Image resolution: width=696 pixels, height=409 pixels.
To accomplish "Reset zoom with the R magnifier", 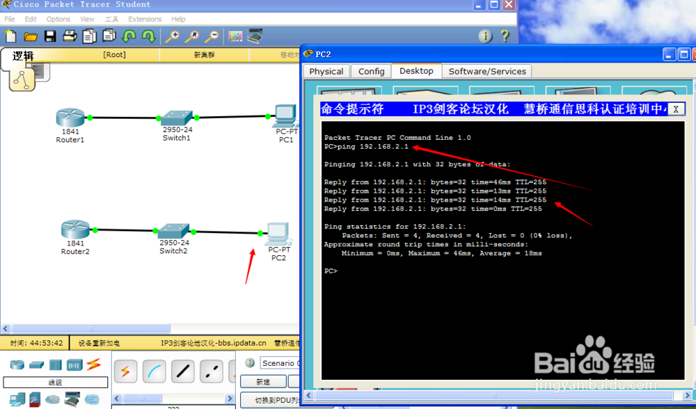I will [192, 36].
